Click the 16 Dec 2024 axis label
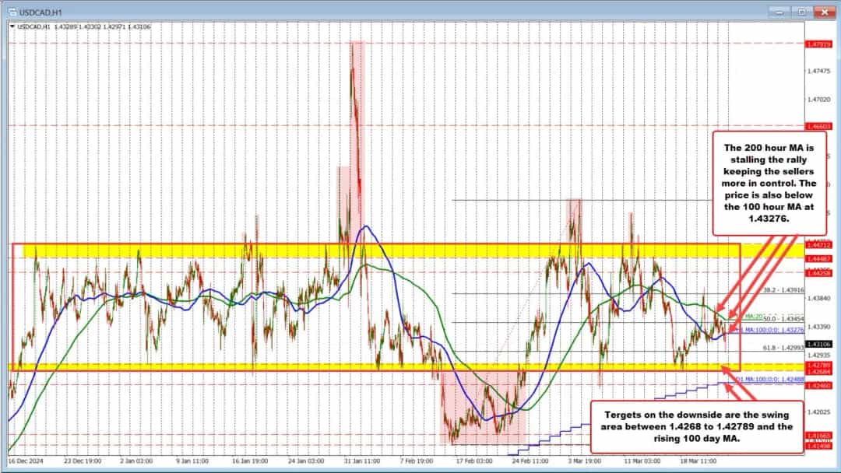This screenshot has width=841, height=473. (27, 461)
